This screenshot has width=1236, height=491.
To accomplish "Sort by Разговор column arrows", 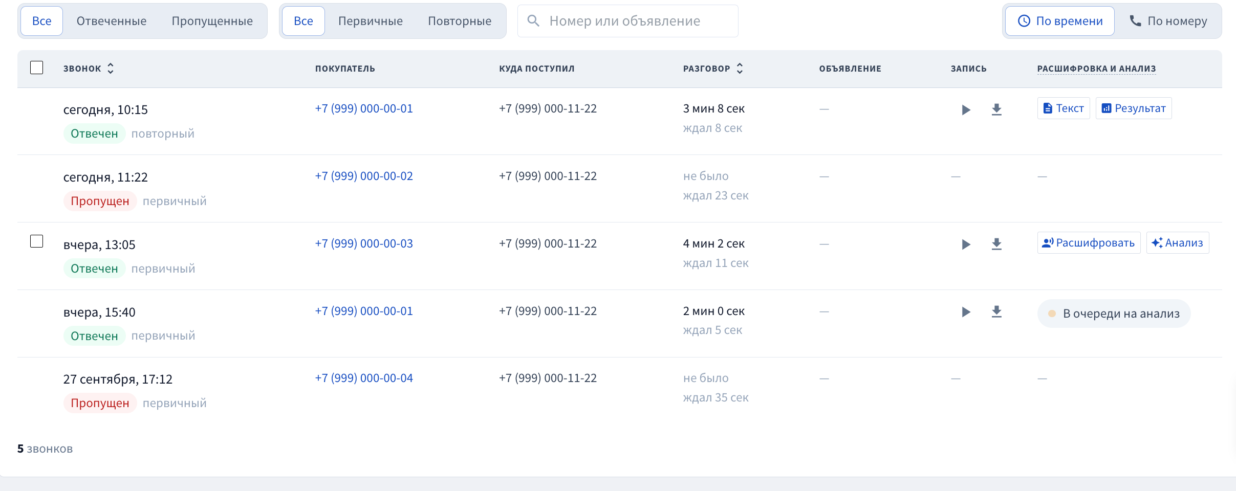I will tap(740, 69).
